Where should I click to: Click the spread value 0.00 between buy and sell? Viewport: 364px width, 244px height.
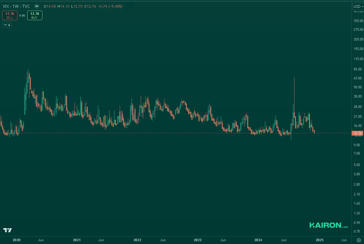(x=22, y=16)
